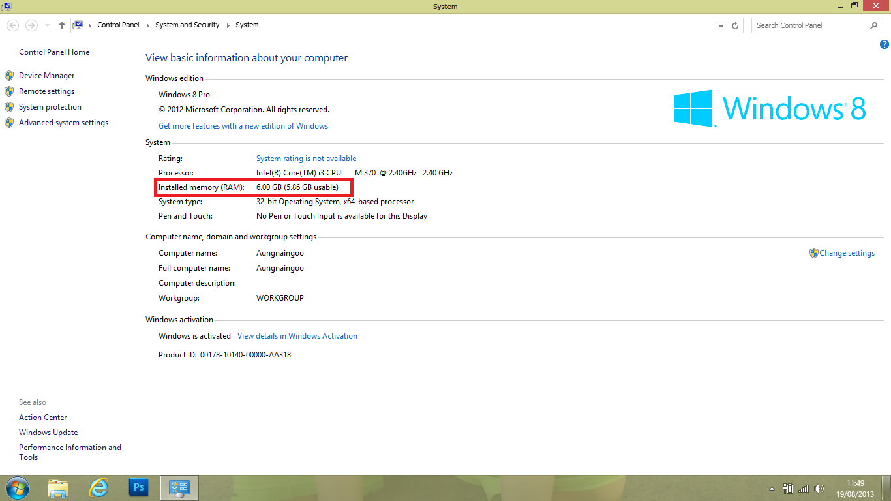Click the shield icon beside Remote settings
The height and width of the screenshot is (501, 891).
(x=9, y=91)
